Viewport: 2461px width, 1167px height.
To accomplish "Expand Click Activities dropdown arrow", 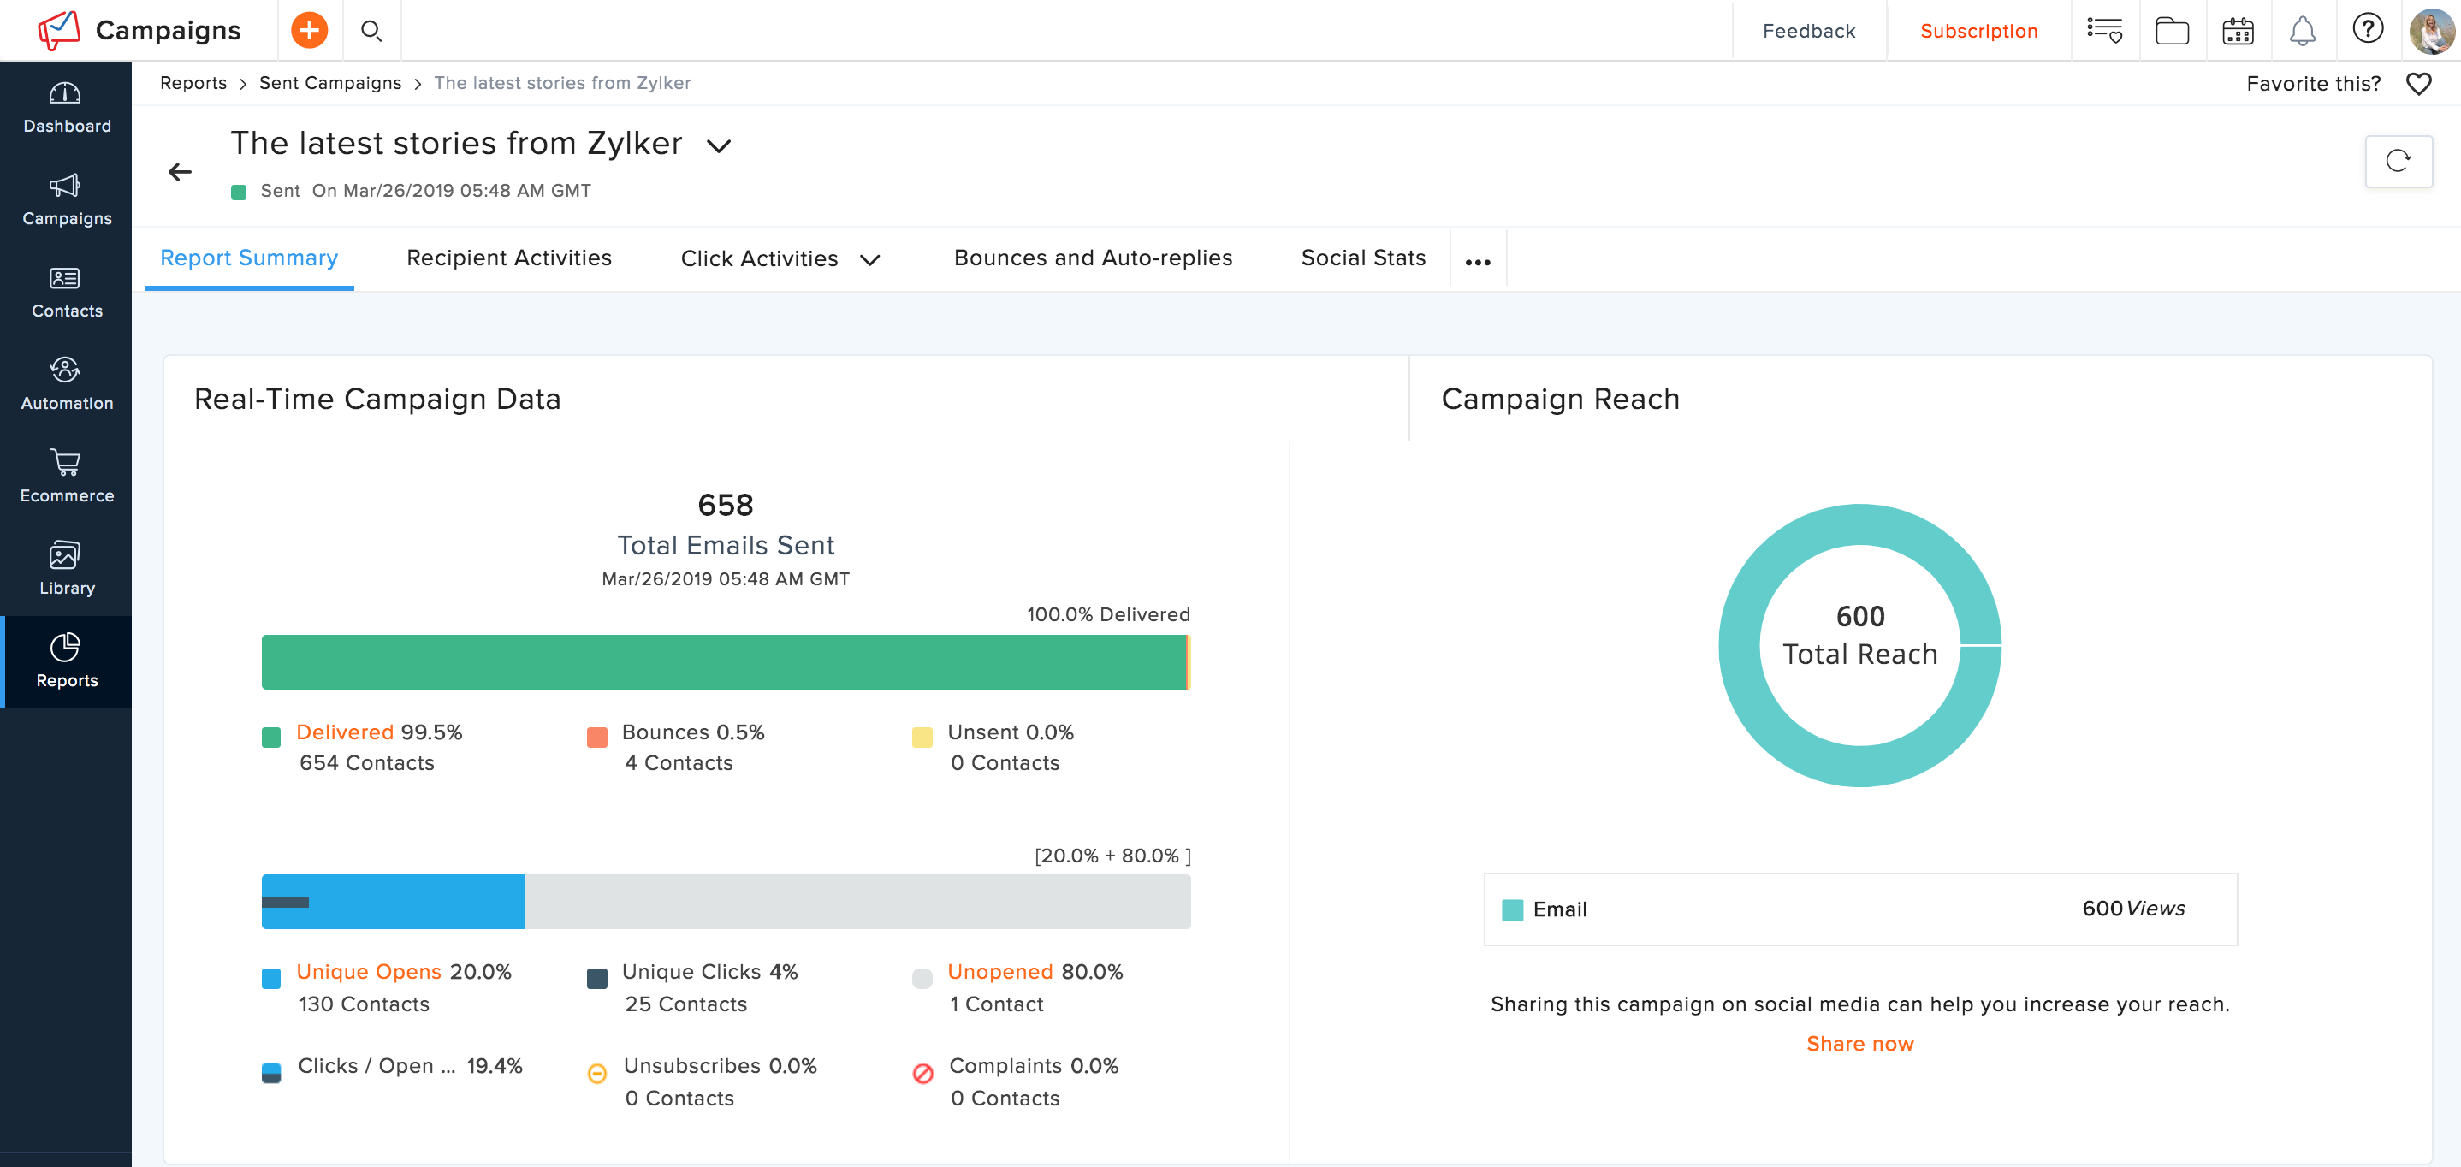I will (869, 260).
